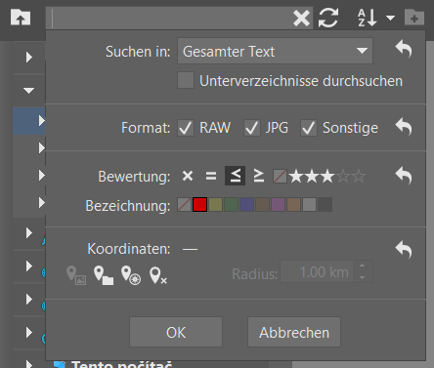Toggle the light gray label swatch
Image resolution: width=434 pixels, height=368 pixels.
pos(309,205)
